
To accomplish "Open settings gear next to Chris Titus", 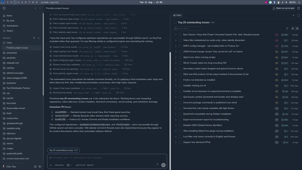I will (x=40, y=167).
